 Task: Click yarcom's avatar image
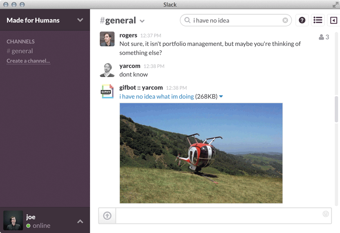pos(107,70)
